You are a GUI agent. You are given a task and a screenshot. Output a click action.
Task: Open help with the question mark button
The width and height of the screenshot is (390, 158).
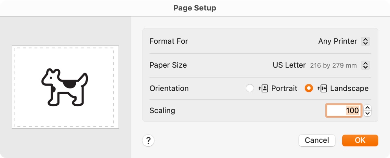[148, 140]
